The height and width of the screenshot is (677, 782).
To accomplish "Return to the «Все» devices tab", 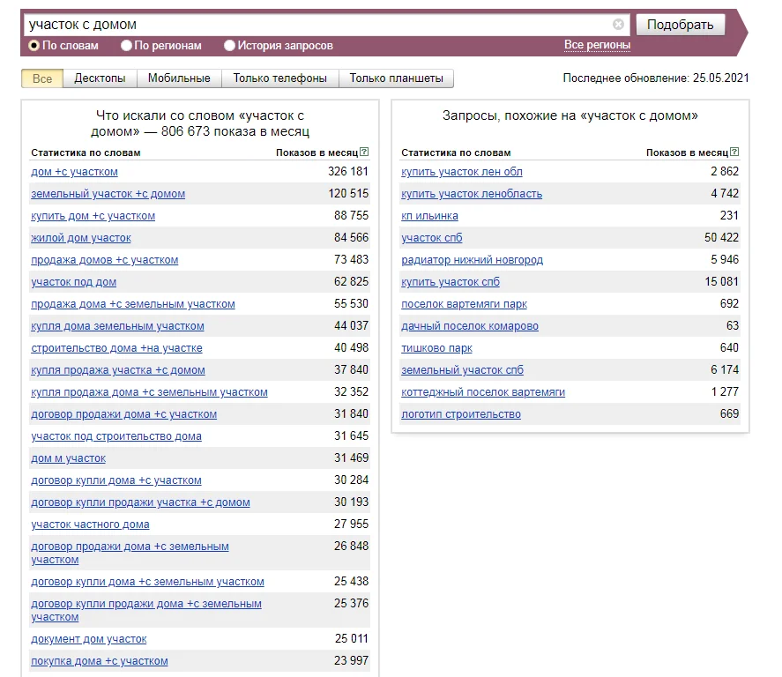I will pos(41,78).
